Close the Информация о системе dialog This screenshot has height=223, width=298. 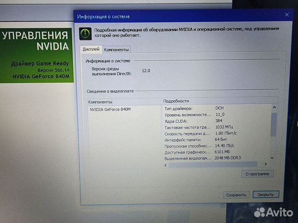point(287,14)
